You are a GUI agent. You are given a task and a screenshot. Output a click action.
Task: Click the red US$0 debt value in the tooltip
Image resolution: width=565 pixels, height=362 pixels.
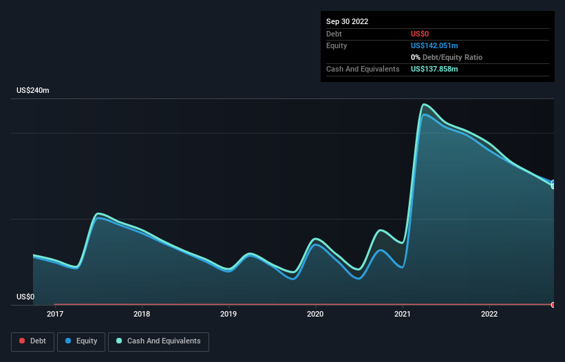pos(420,34)
